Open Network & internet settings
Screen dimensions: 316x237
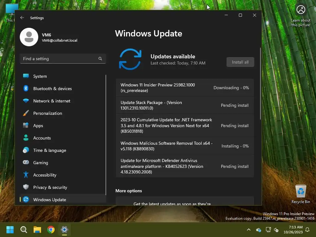[x=63, y=101]
